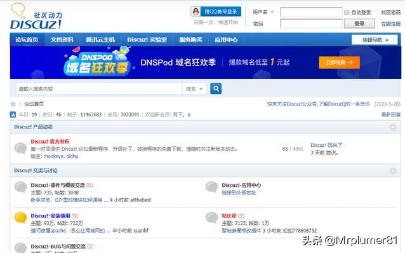Open the 快捷导航 dropdown
405x253 pixels.
pos(375,40)
